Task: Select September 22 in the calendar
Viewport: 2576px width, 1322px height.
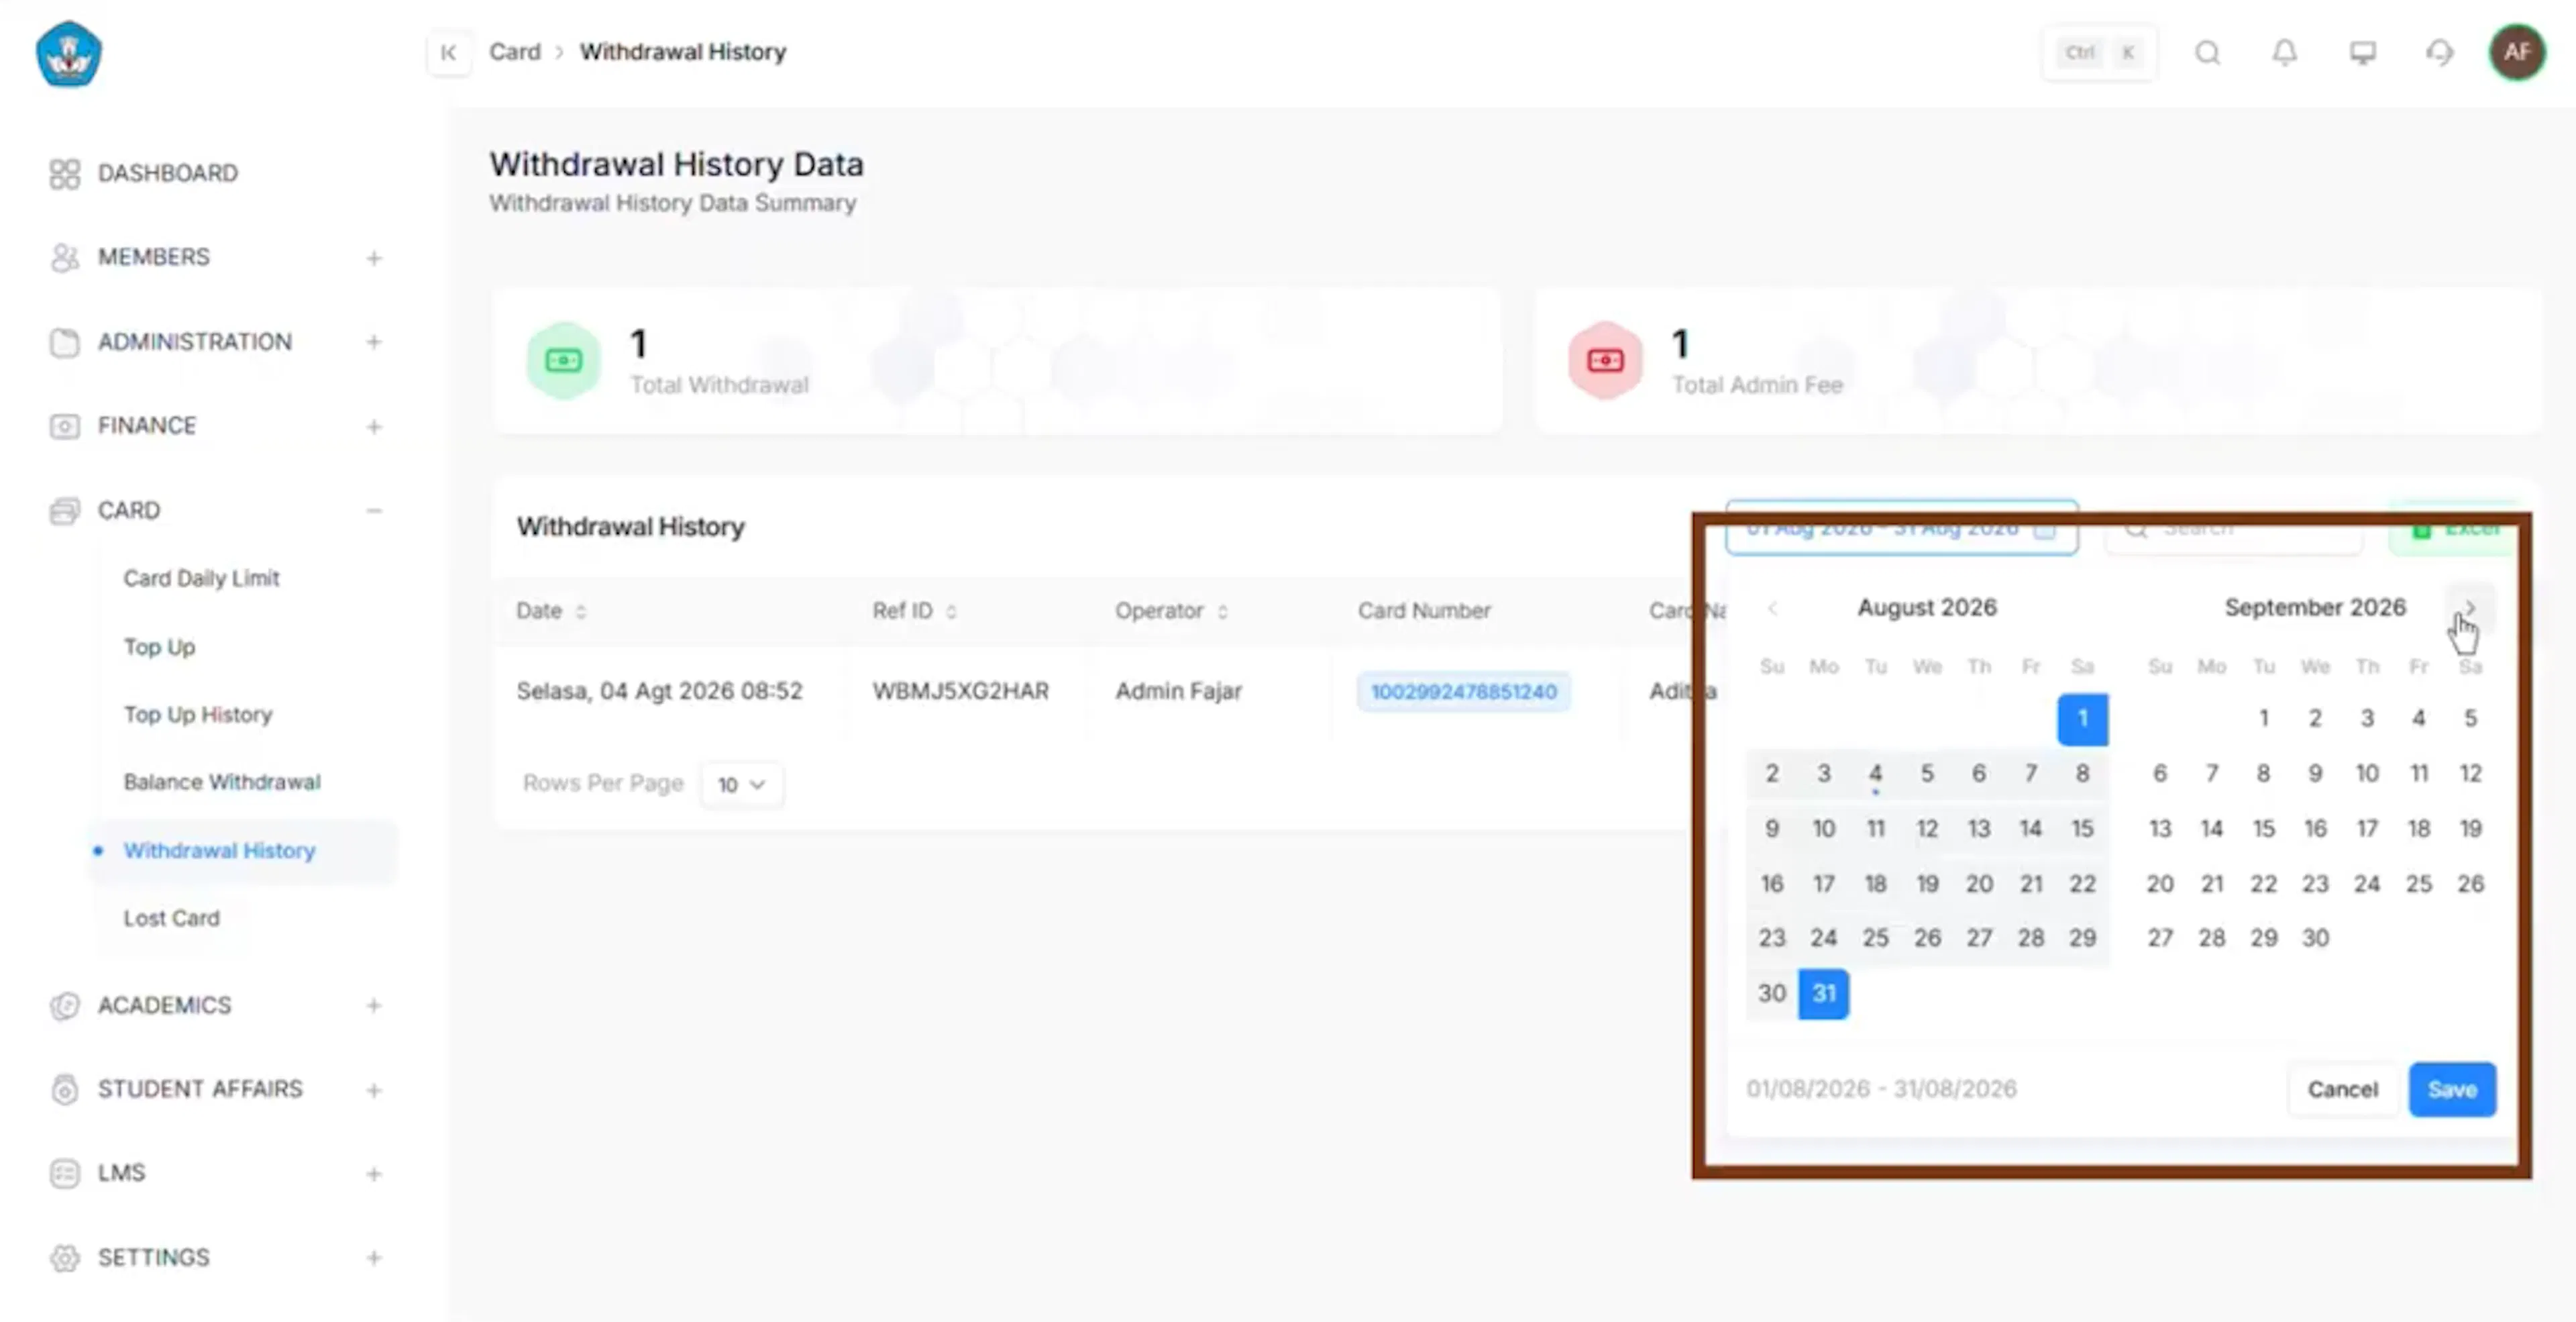Action: point(2263,884)
